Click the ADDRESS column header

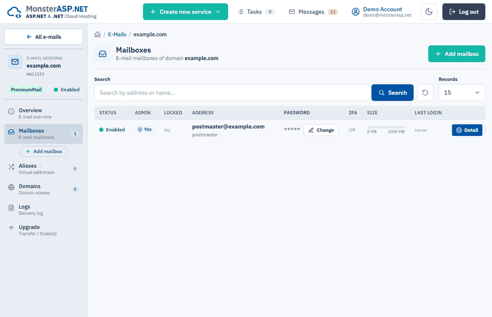pos(203,113)
